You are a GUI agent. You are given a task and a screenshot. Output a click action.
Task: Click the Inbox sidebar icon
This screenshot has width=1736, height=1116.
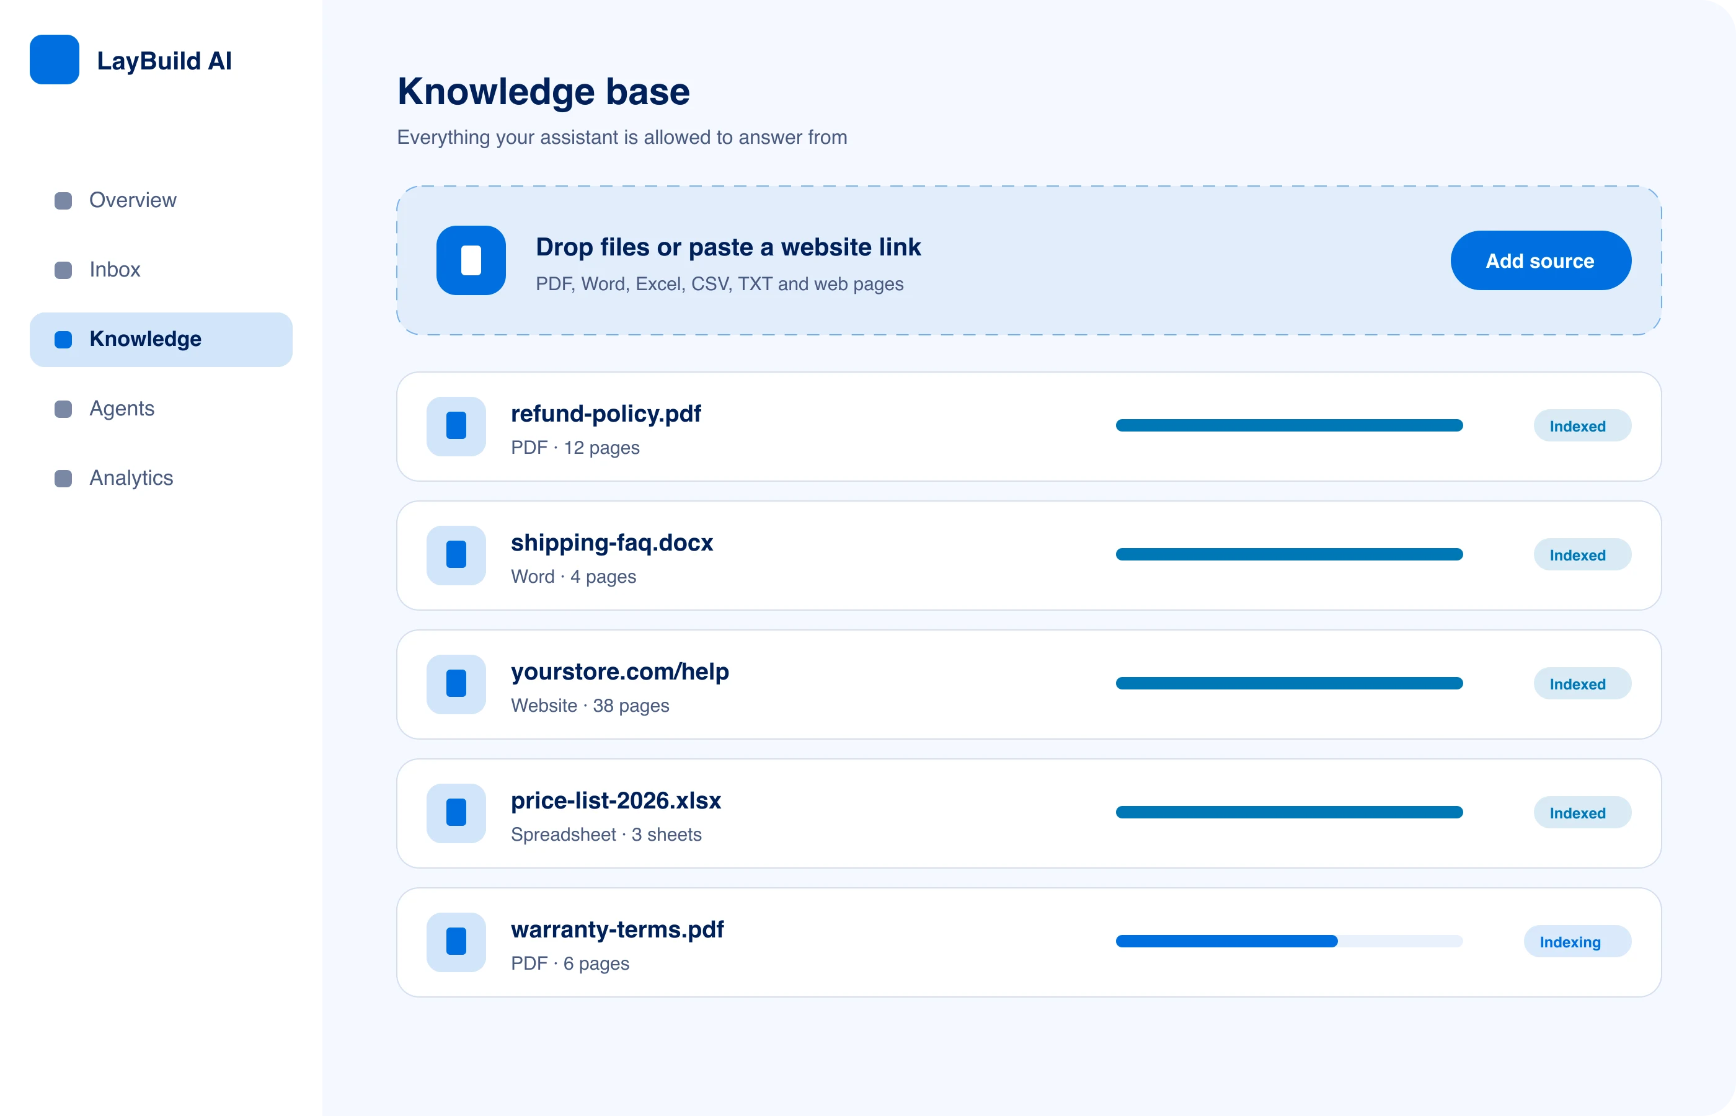(x=63, y=270)
